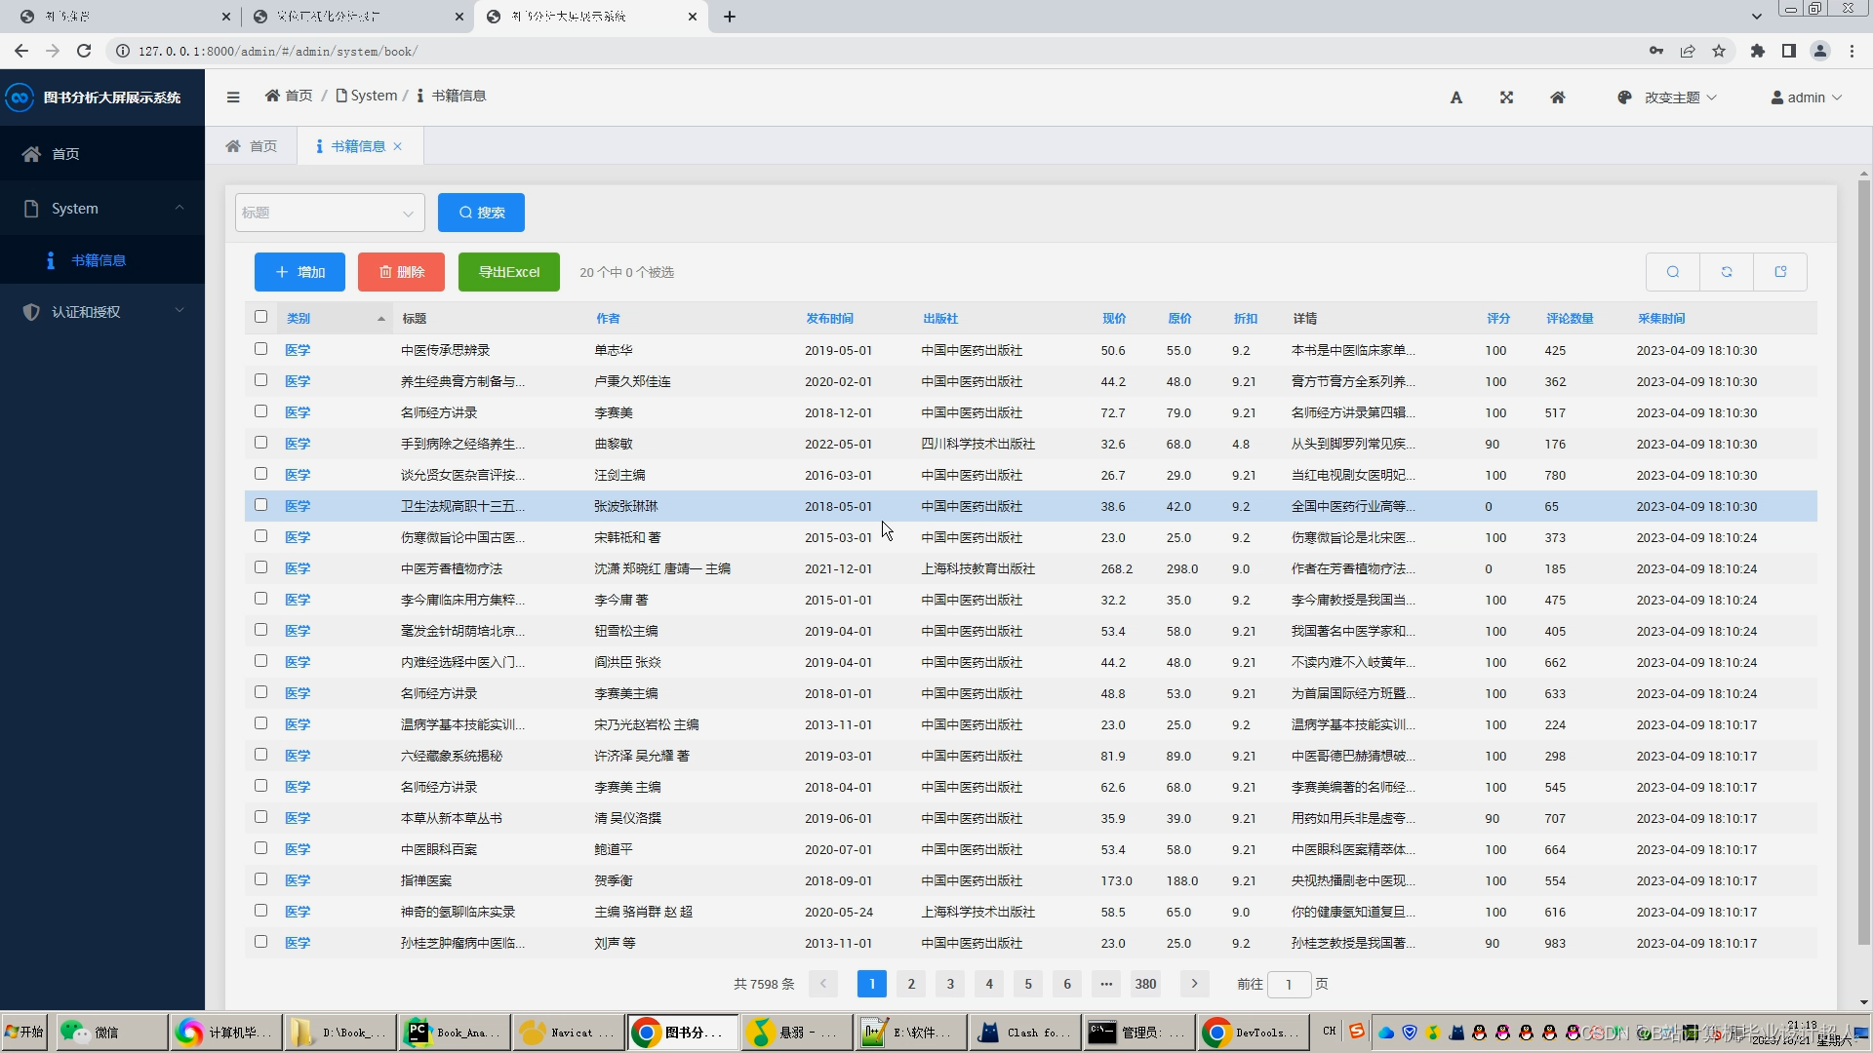The width and height of the screenshot is (1873, 1053).
Task: Click the font size A icon
Action: (x=1455, y=97)
